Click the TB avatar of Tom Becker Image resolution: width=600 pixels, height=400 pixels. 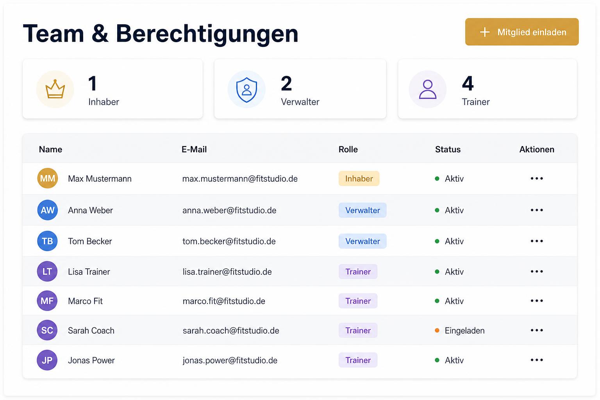coord(48,241)
